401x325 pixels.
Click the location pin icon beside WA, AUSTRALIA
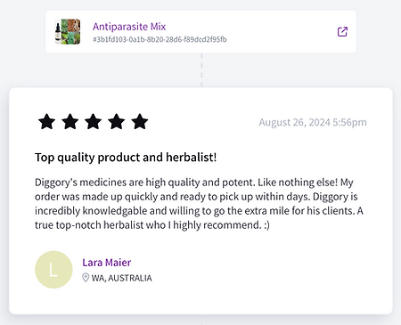[x=86, y=278]
